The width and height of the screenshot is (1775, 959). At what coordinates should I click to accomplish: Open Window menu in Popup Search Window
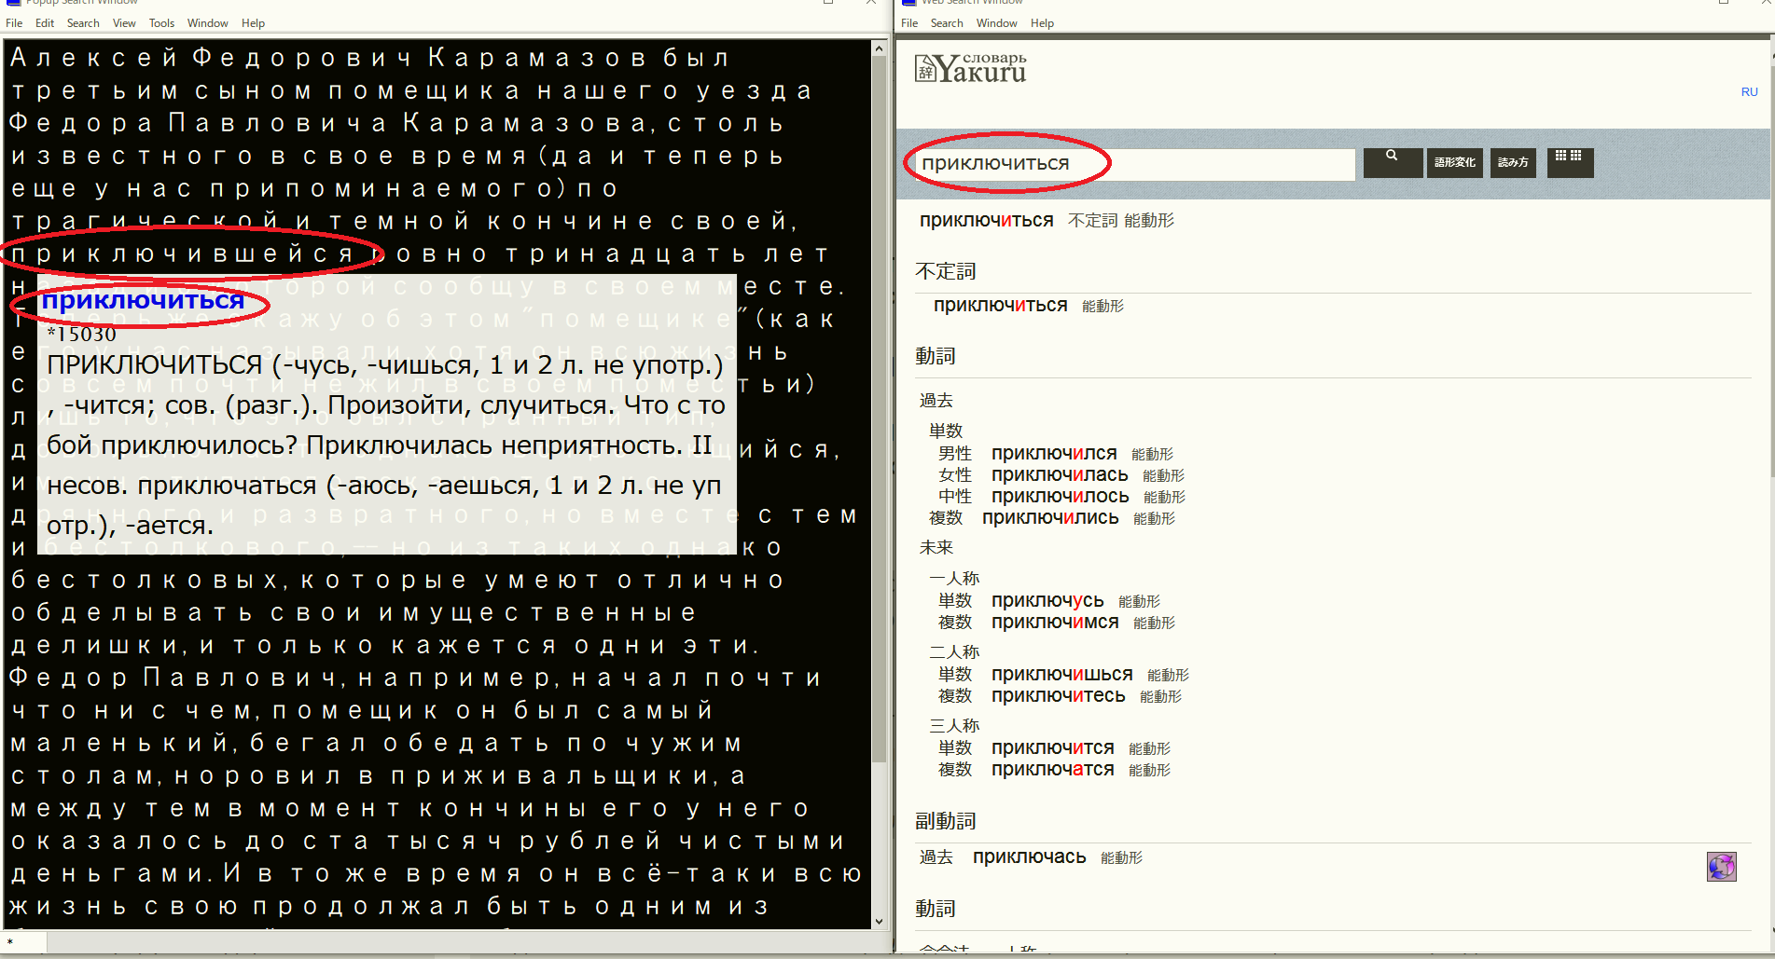coord(207,23)
